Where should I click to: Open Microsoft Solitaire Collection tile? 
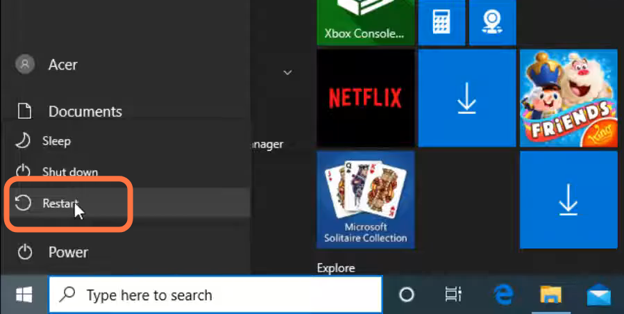coord(365,199)
